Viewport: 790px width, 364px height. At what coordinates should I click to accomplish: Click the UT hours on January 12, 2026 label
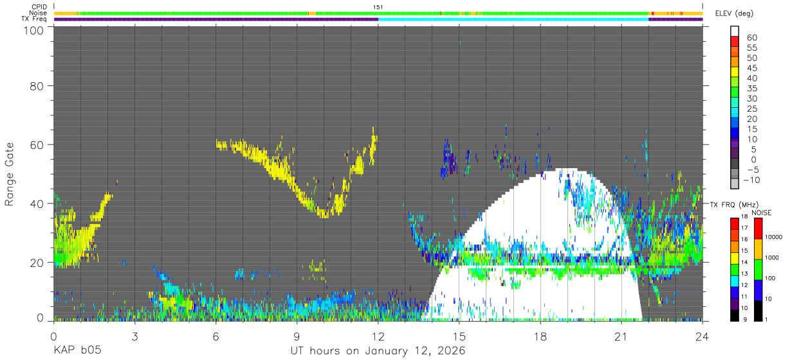(x=378, y=351)
